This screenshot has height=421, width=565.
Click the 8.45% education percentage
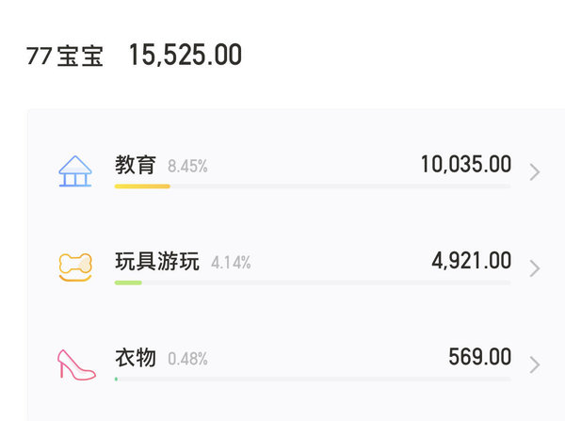[x=187, y=167]
